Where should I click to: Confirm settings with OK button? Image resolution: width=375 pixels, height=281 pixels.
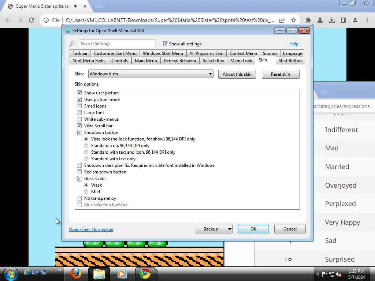pyautogui.click(x=253, y=229)
